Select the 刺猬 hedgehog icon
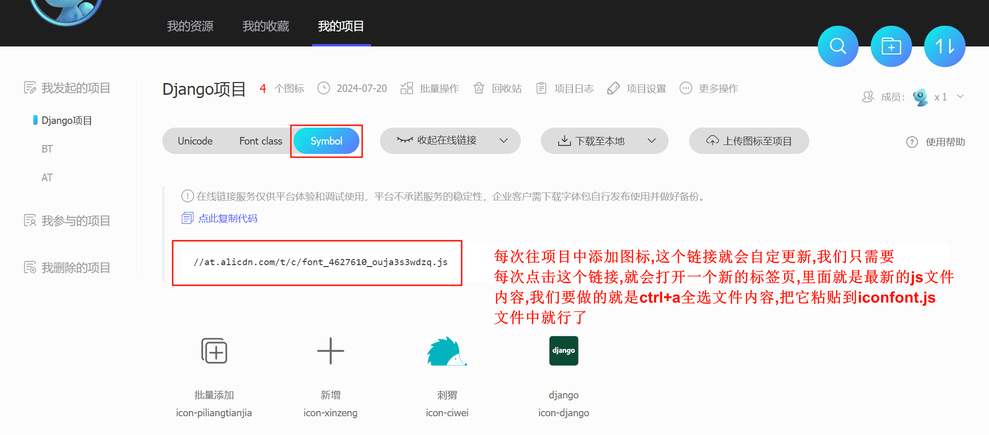The width and height of the screenshot is (989, 435). pos(447,351)
